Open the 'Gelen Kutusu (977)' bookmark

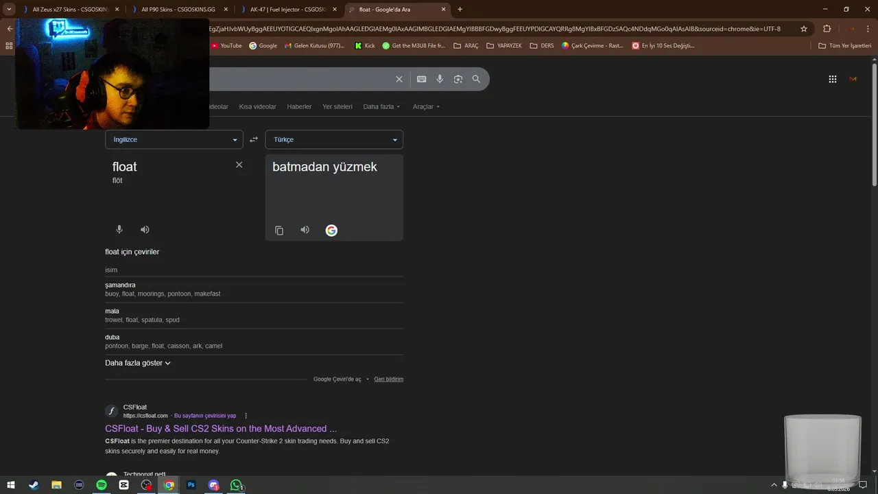pyautogui.click(x=313, y=45)
